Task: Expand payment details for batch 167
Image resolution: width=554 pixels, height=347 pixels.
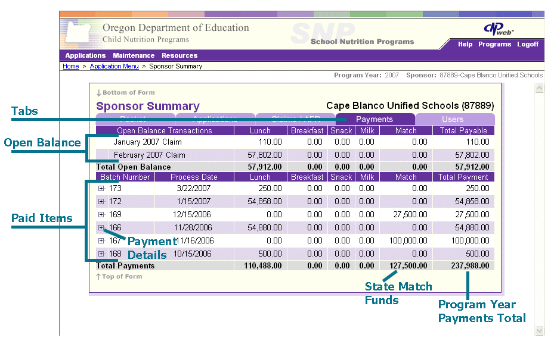Action: 101,240
